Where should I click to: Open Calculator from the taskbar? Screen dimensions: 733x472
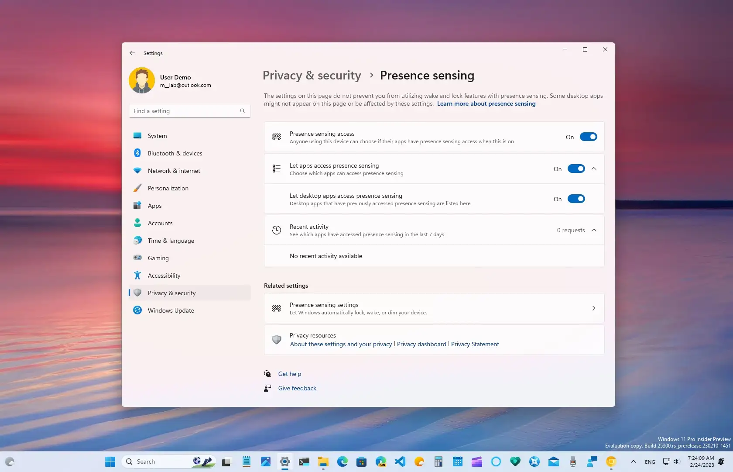438,462
